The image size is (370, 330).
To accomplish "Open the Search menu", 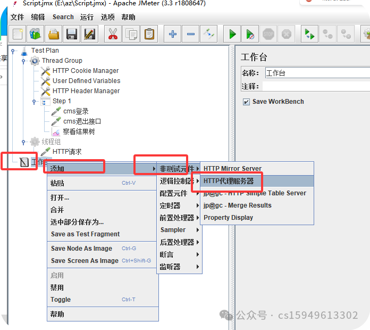I will click(x=63, y=17).
